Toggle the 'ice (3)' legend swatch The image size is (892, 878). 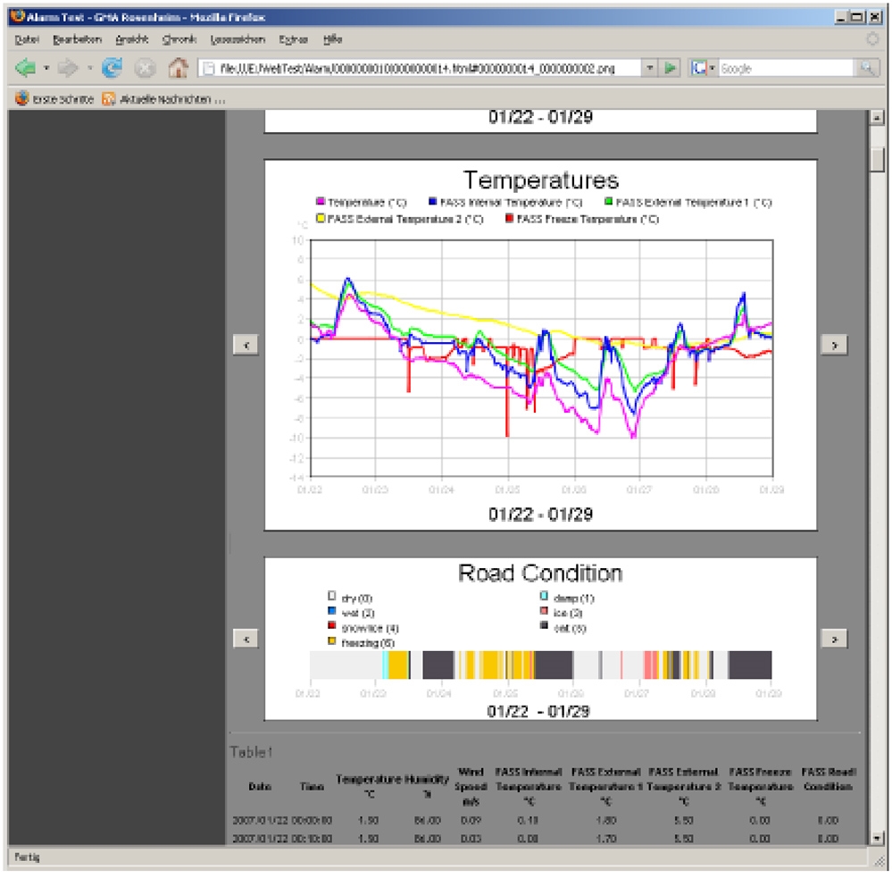[x=543, y=613]
